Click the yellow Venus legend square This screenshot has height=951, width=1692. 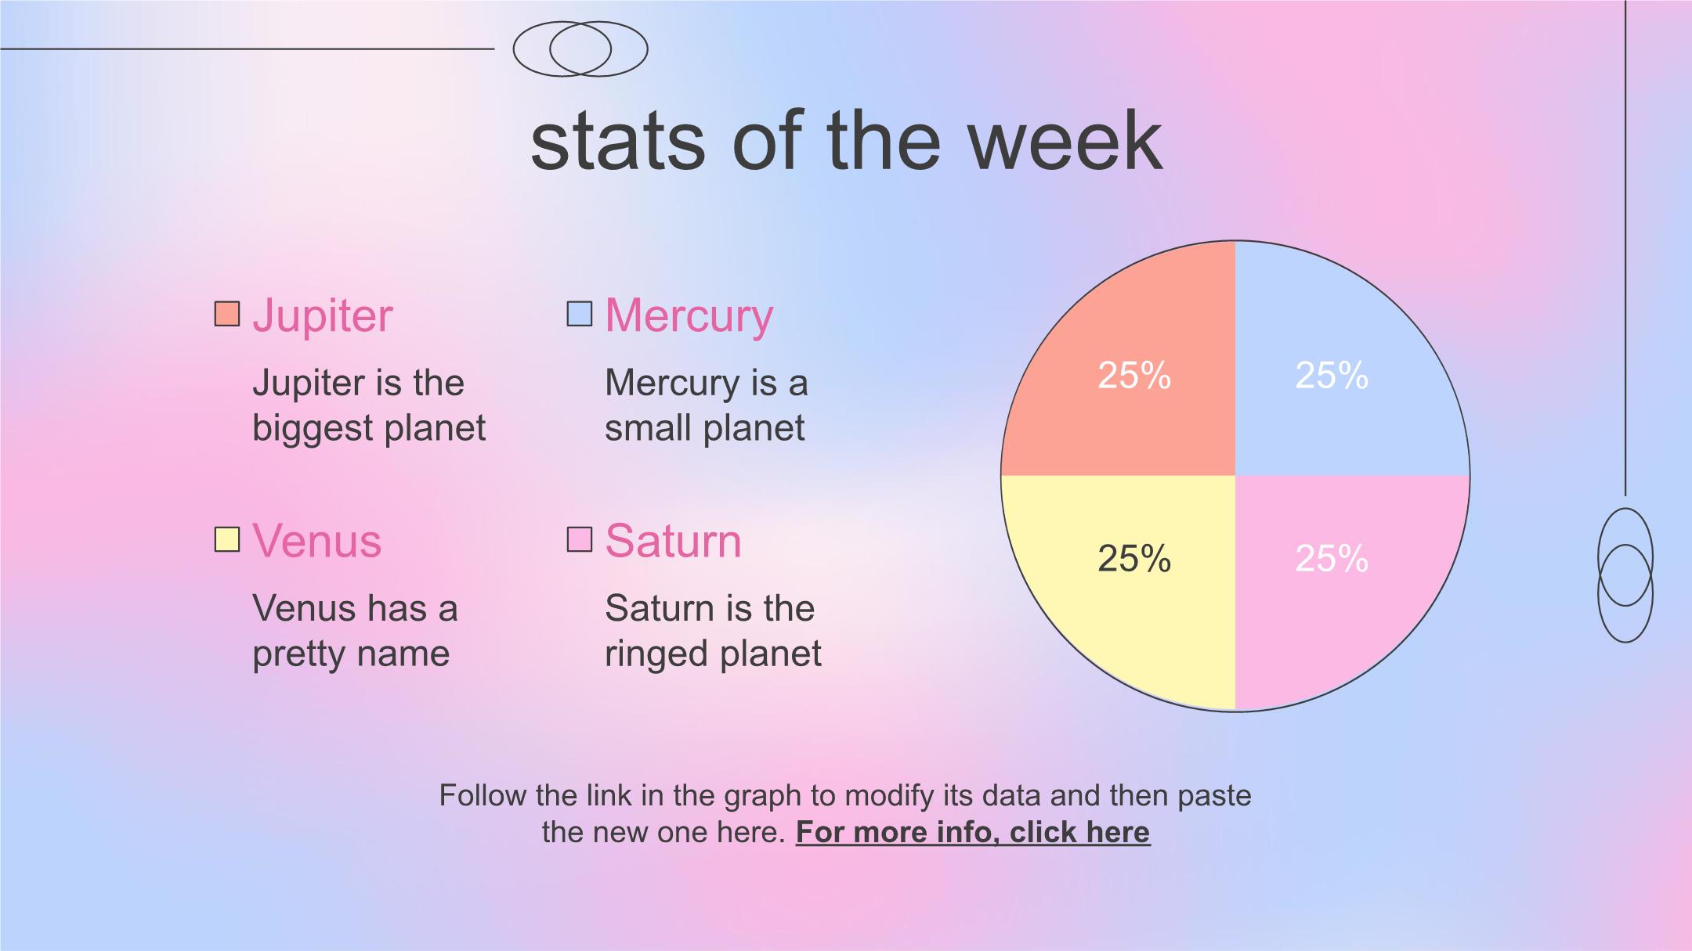tap(227, 539)
